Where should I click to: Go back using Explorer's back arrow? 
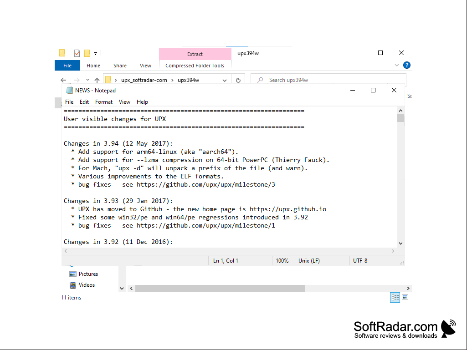coord(63,80)
